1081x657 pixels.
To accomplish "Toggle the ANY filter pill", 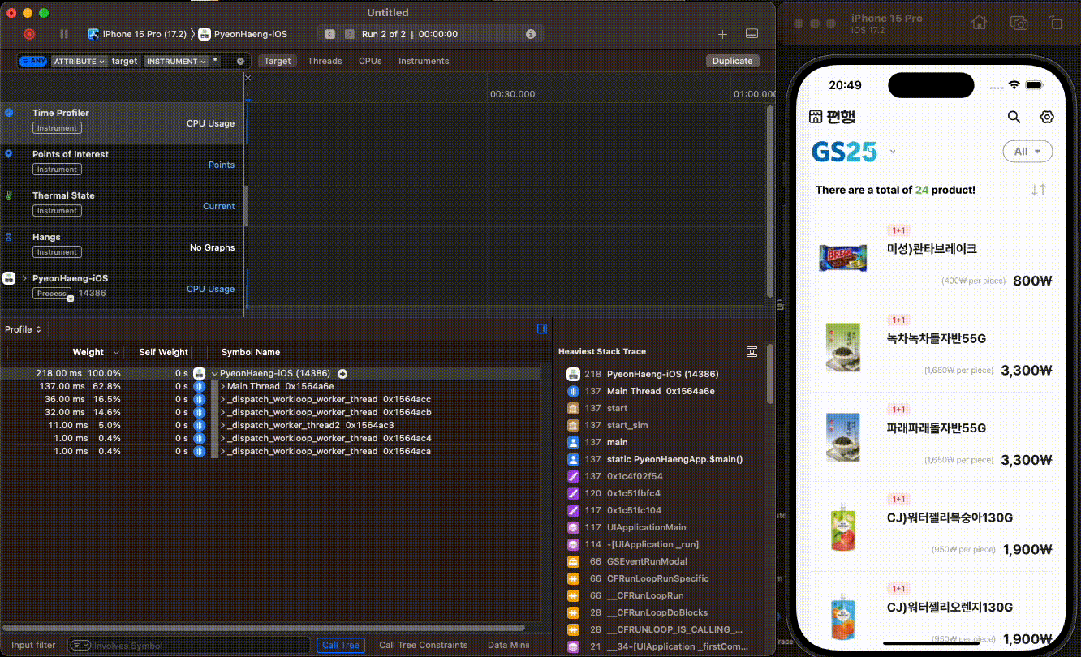I will pos(32,61).
